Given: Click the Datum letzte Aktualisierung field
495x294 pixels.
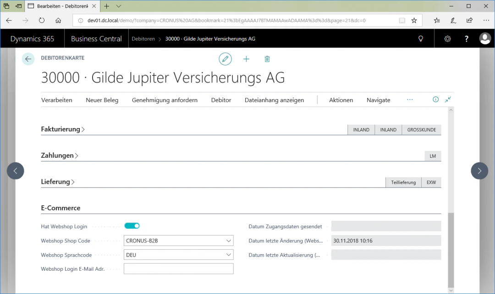Looking at the screenshot, I should pos(386,255).
